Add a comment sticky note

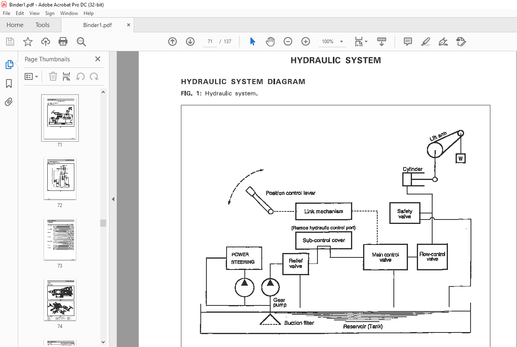[408, 42]
